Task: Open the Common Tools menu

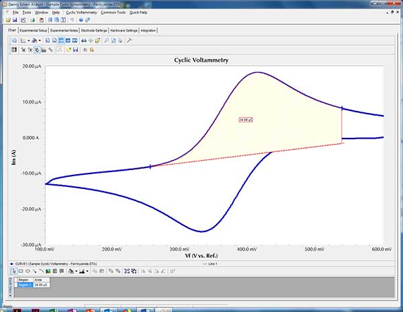Action: (113, 12)
